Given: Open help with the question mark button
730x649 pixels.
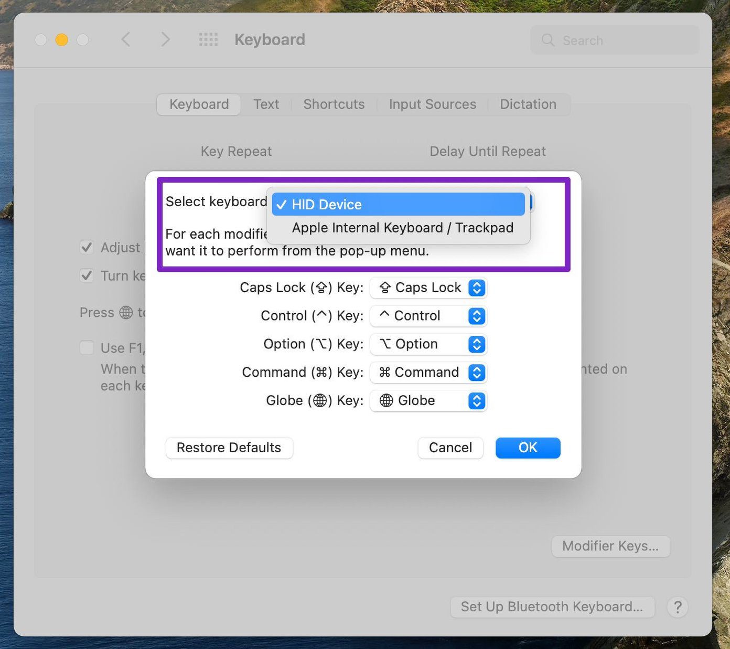Looking at the screenshot, I should click(x=678, y=607).
